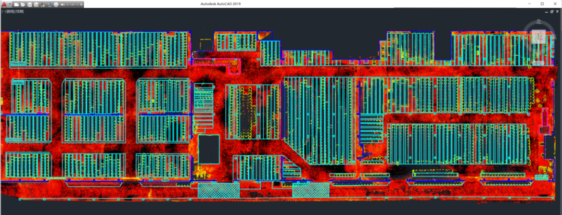Click the East (东) label on ViewCube compass
562x215 pixels.
point(554,37)
